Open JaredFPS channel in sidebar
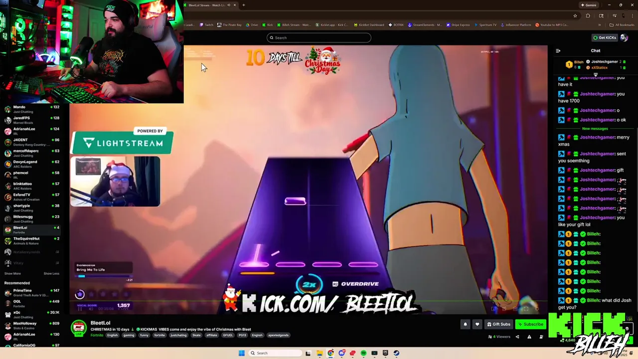Image resolution: width=638 pixels, height=359 pixels. tap(32, 120)
